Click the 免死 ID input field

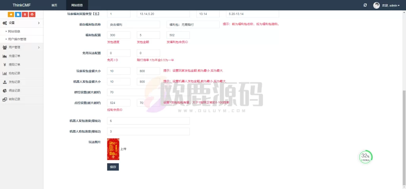pos(119,53)
